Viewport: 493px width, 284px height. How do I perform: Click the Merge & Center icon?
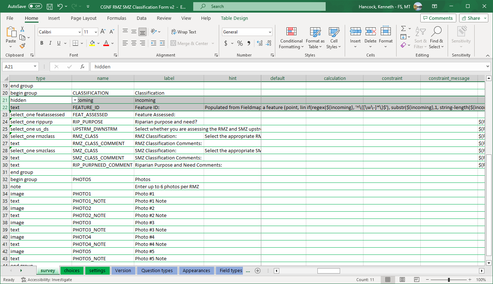click(x=174, y=44)
